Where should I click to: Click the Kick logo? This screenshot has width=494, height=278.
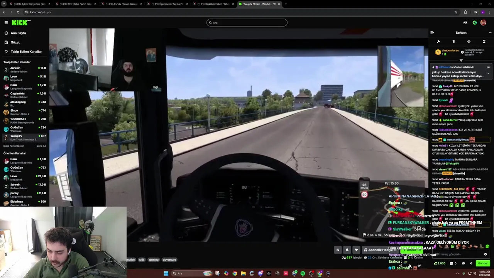click(x=21, y=23)
